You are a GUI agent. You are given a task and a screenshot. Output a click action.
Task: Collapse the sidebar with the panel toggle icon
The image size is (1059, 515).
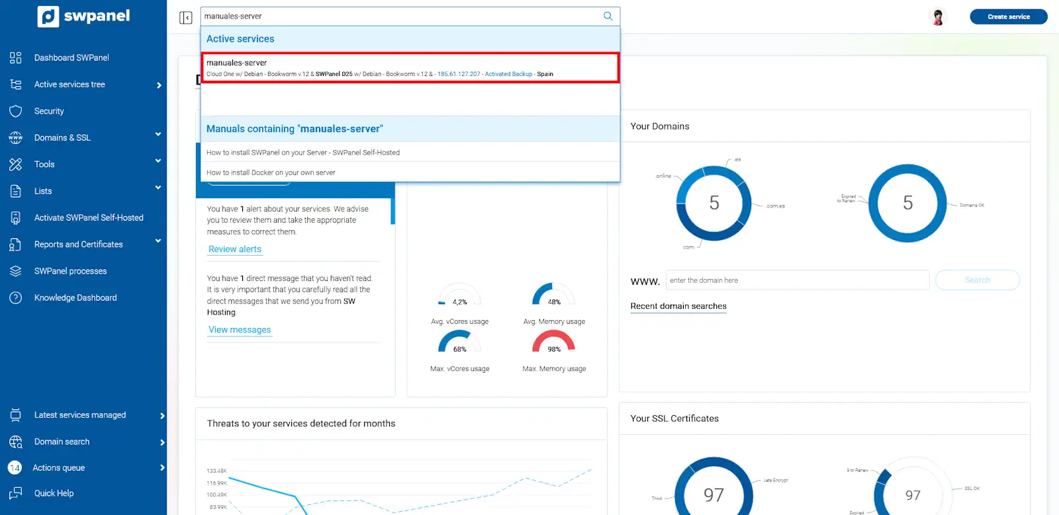coord(185,17)
